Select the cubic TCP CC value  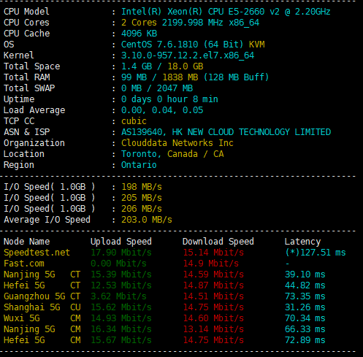pyautogui.click(x=134, y=121)
